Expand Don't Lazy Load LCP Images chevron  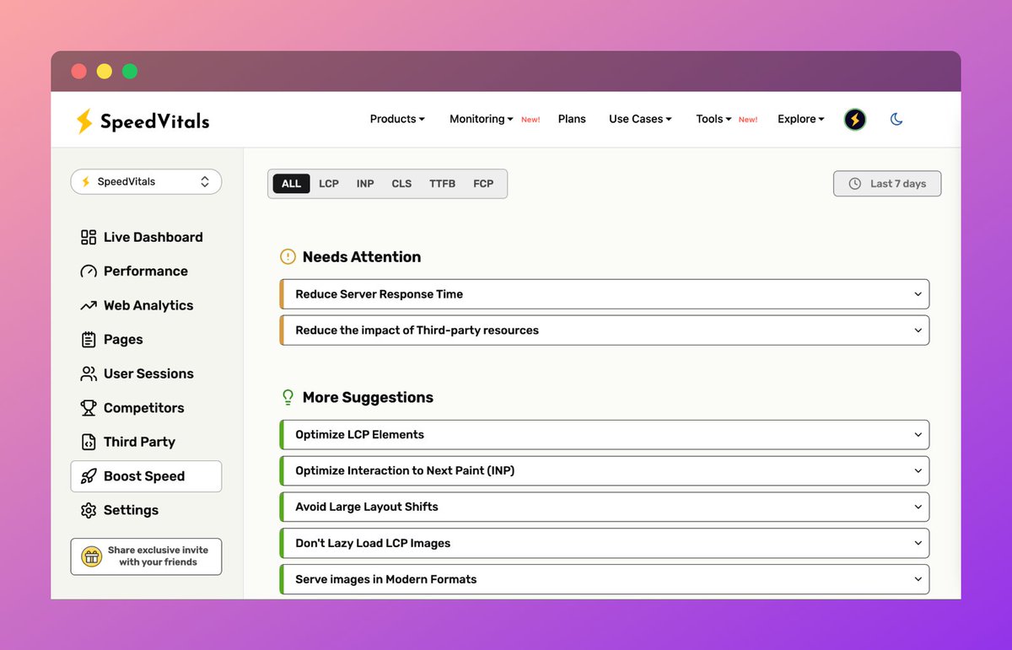pos(918,544)
